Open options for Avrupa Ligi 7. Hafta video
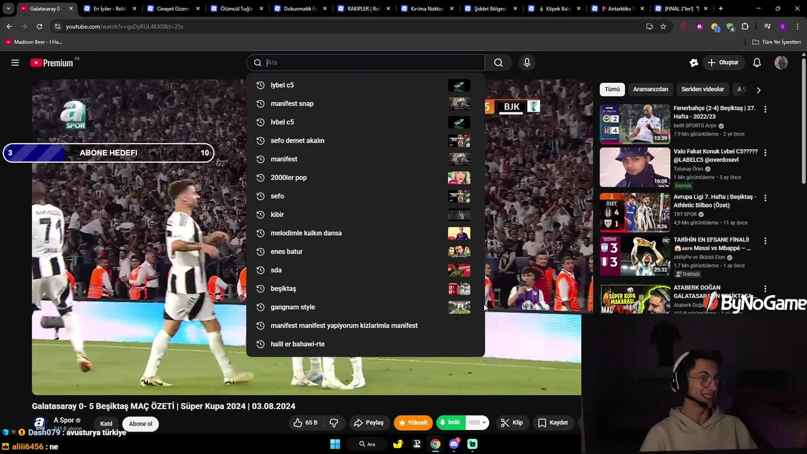Image resolution: width=807 pixels, height=454 pixels. 765,198
